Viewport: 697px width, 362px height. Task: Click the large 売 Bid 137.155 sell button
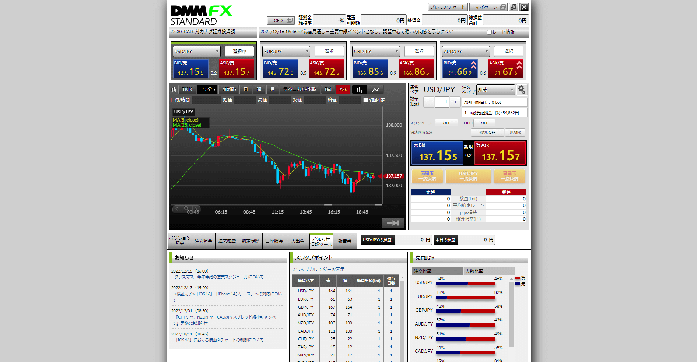[437, 153]
